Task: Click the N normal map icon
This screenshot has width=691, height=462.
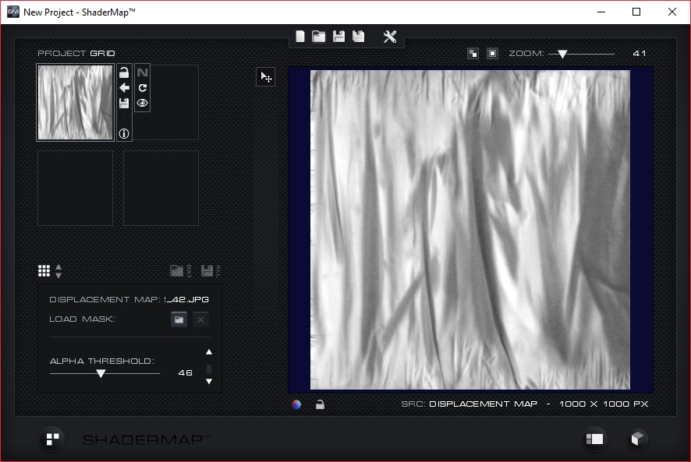Action: (143, 72)
